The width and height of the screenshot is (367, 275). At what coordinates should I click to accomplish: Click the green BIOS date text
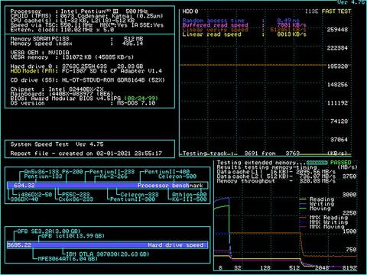click(141, 99)
